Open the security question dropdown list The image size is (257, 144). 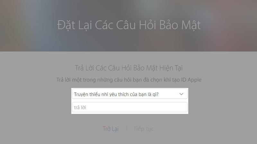coord(130,94)
